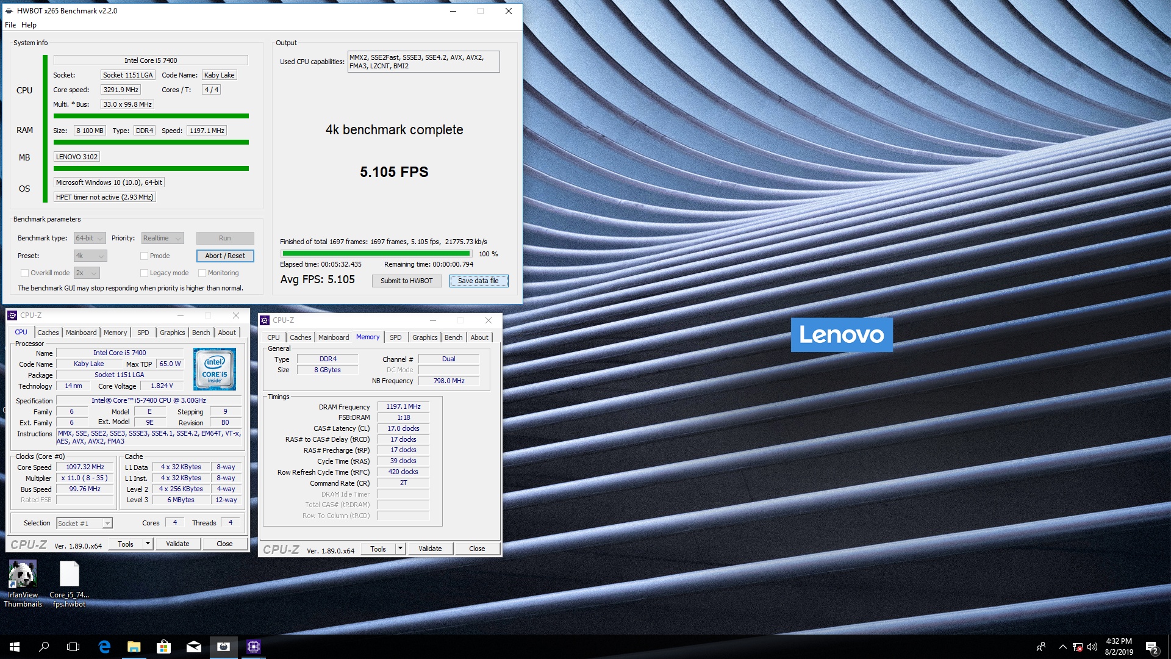Open network status tray icon
Image resolution: width=1171 pixels, height=659 pixels.
coord(1078,647)
